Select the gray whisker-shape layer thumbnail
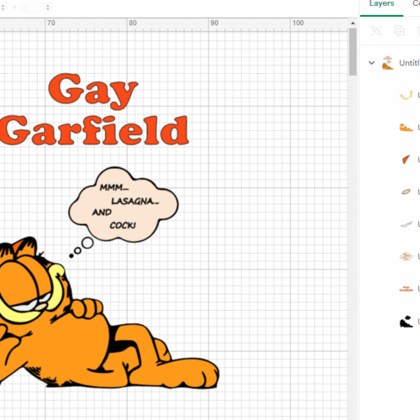420x420 pixels. [x=406, y=224]
